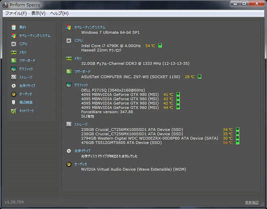This screenshot has height=209, width=267.
Task: Open the ヘルプ(H) menu
Action: 59,13
